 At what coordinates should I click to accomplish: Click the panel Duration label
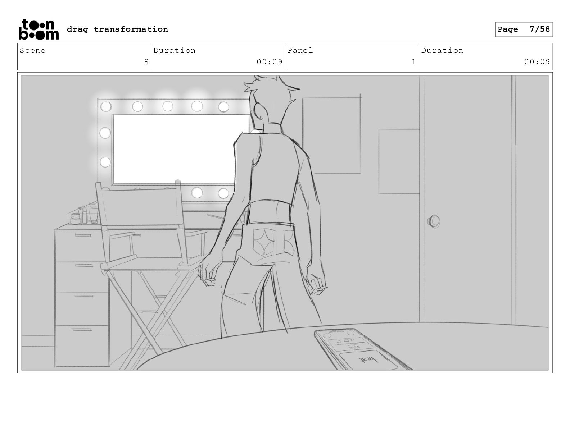442,50
